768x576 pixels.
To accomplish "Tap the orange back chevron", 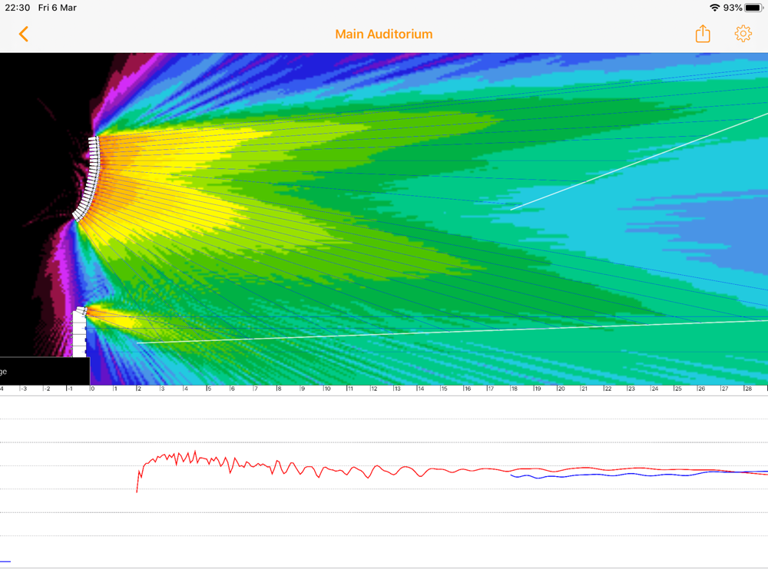I will click(24, 35).
